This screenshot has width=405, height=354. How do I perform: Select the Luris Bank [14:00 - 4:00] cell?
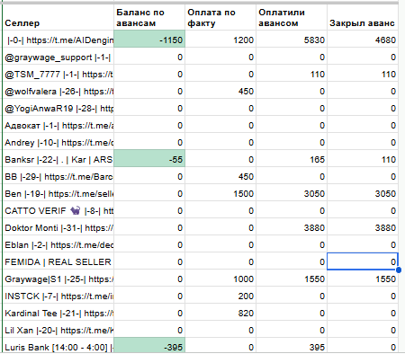[58, 345]
